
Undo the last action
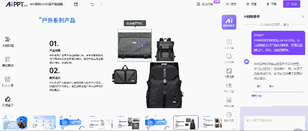click(x=92, y=4)
